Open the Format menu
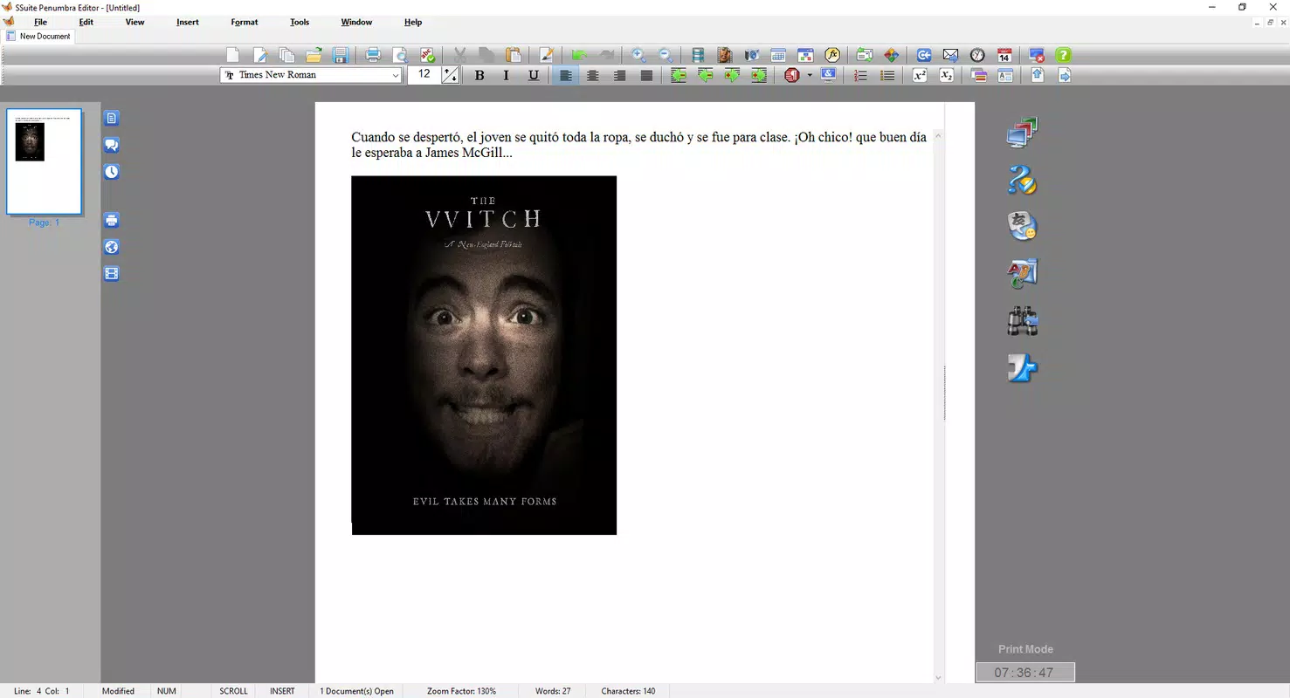1290x698 pixels. [x=245, y=22]
